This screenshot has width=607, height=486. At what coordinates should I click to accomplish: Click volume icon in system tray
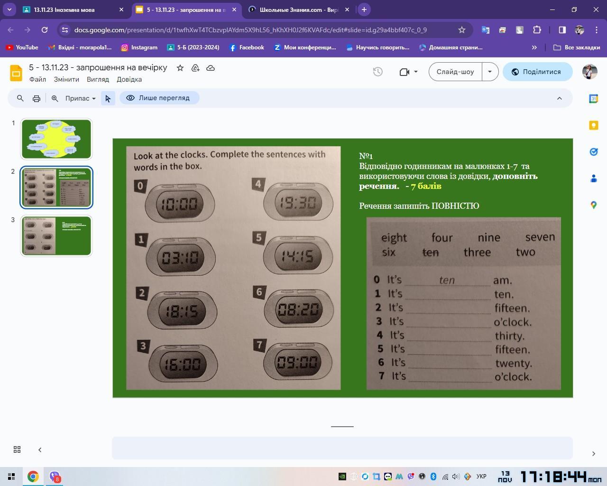click(x=456, y=477)
